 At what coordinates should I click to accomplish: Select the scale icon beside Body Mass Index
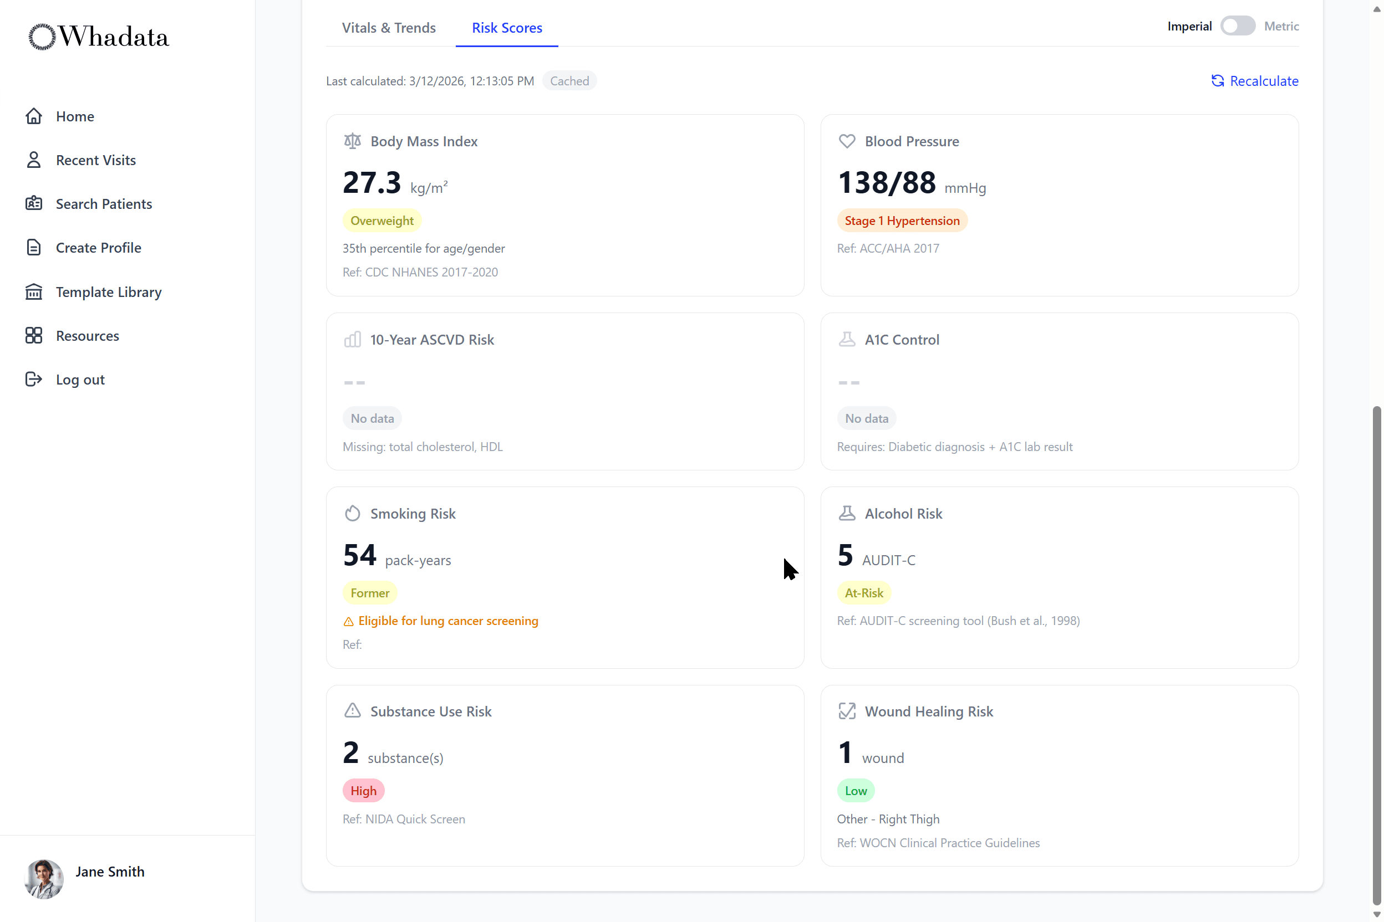[353, 141]
